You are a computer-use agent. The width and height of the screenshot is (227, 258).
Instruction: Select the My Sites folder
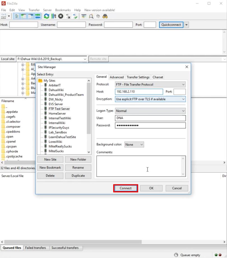[x=49, y=81]
